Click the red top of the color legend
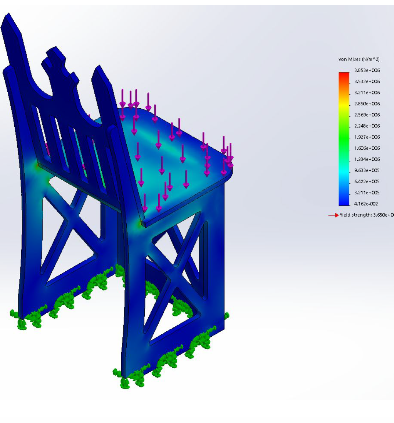Viewport: 394px width, 423px height. click(x=344, y=74)
